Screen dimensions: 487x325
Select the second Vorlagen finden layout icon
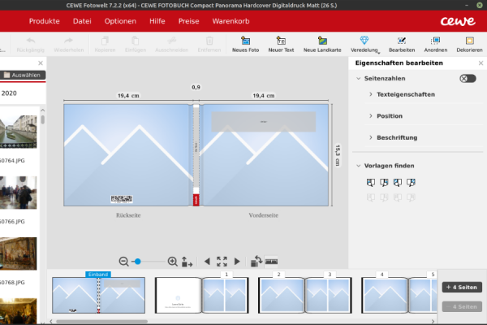pos(384,183)
